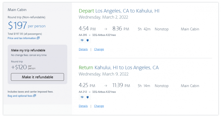The height and width of the screenshot is (117, 221).
Task: Click external-link icon beside Price and tax information
Action: pos(38,38)
